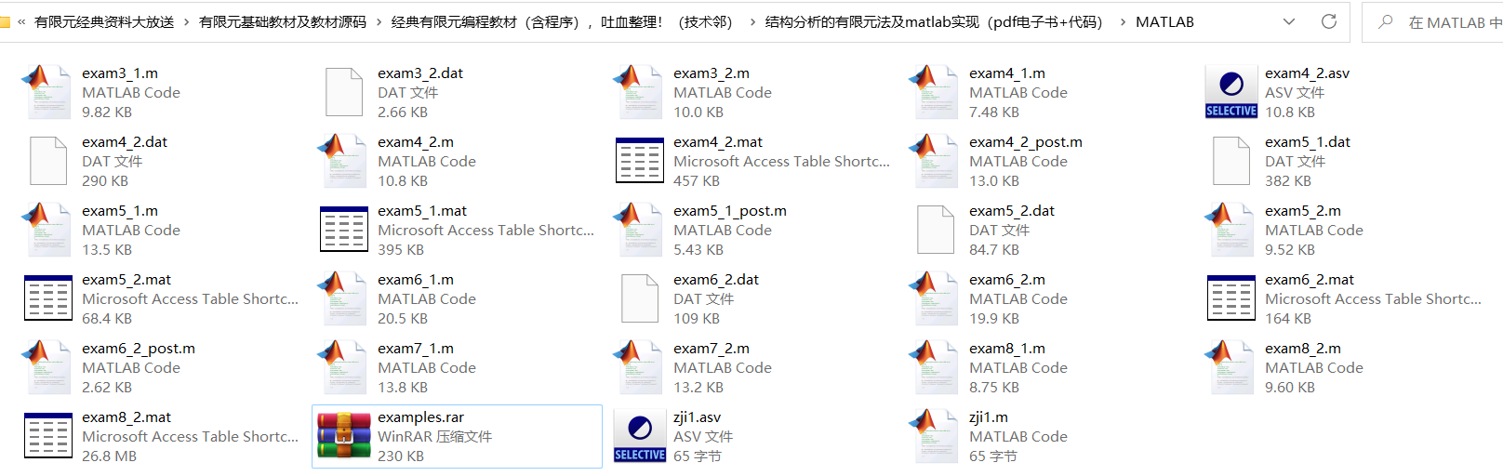Refresh the current folder view

[x=1329, y=21]
